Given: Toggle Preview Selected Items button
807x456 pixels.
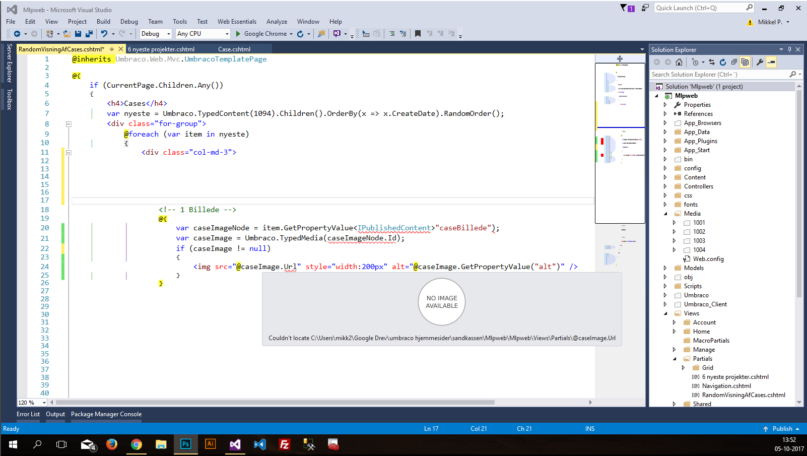Looking at the screenshot, I should [x=771, y=62].
